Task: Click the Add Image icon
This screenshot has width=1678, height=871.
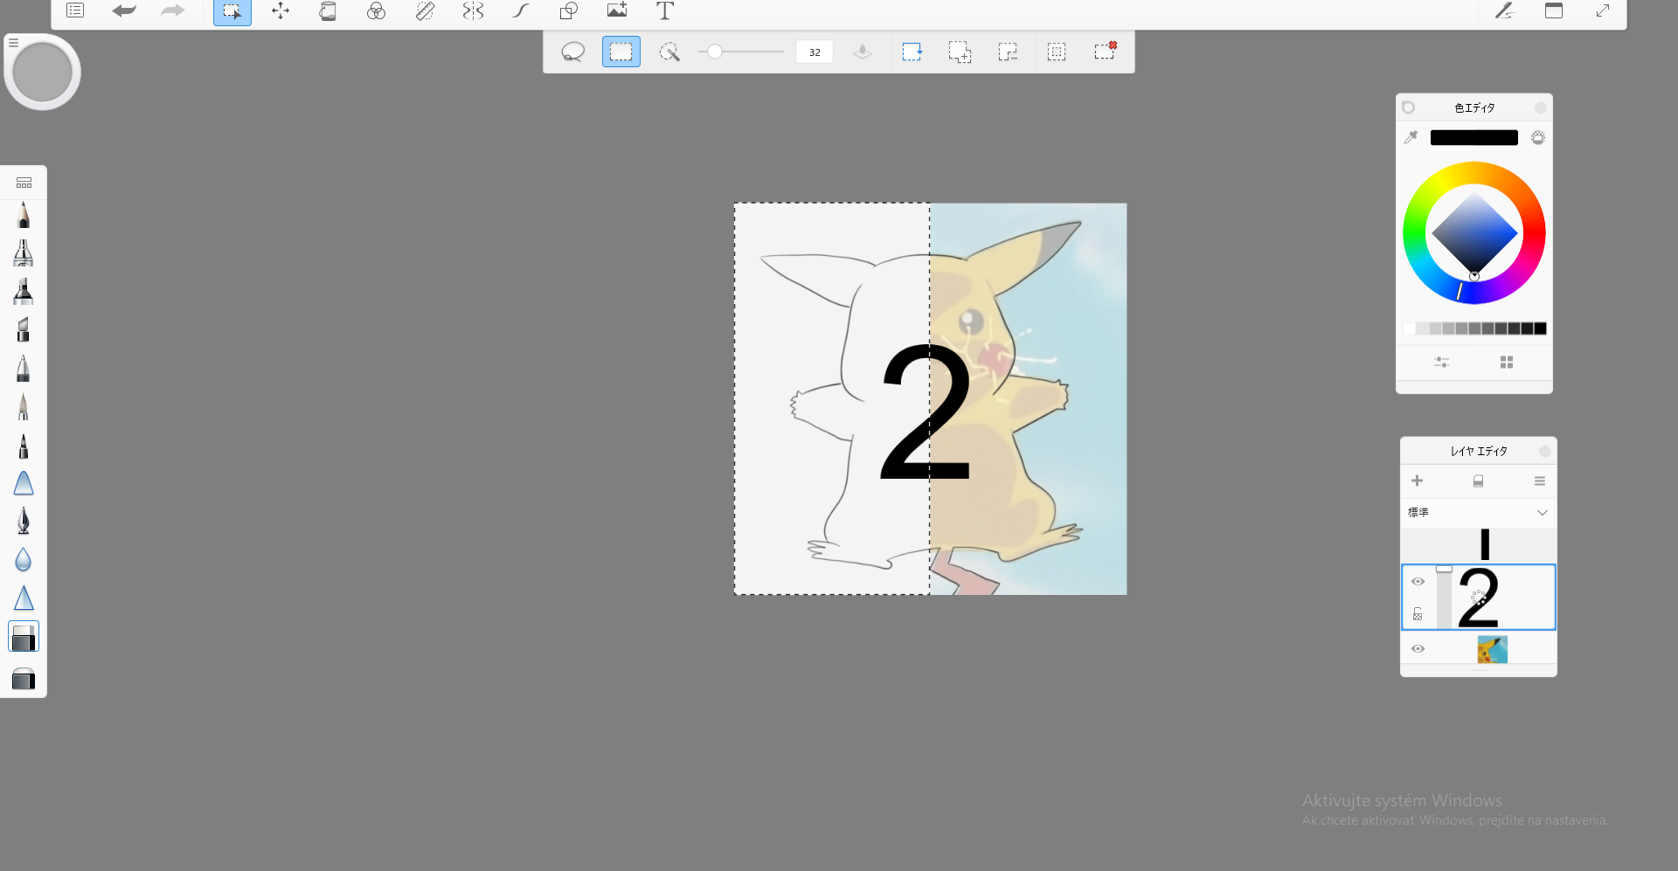Action: point(617,10)
